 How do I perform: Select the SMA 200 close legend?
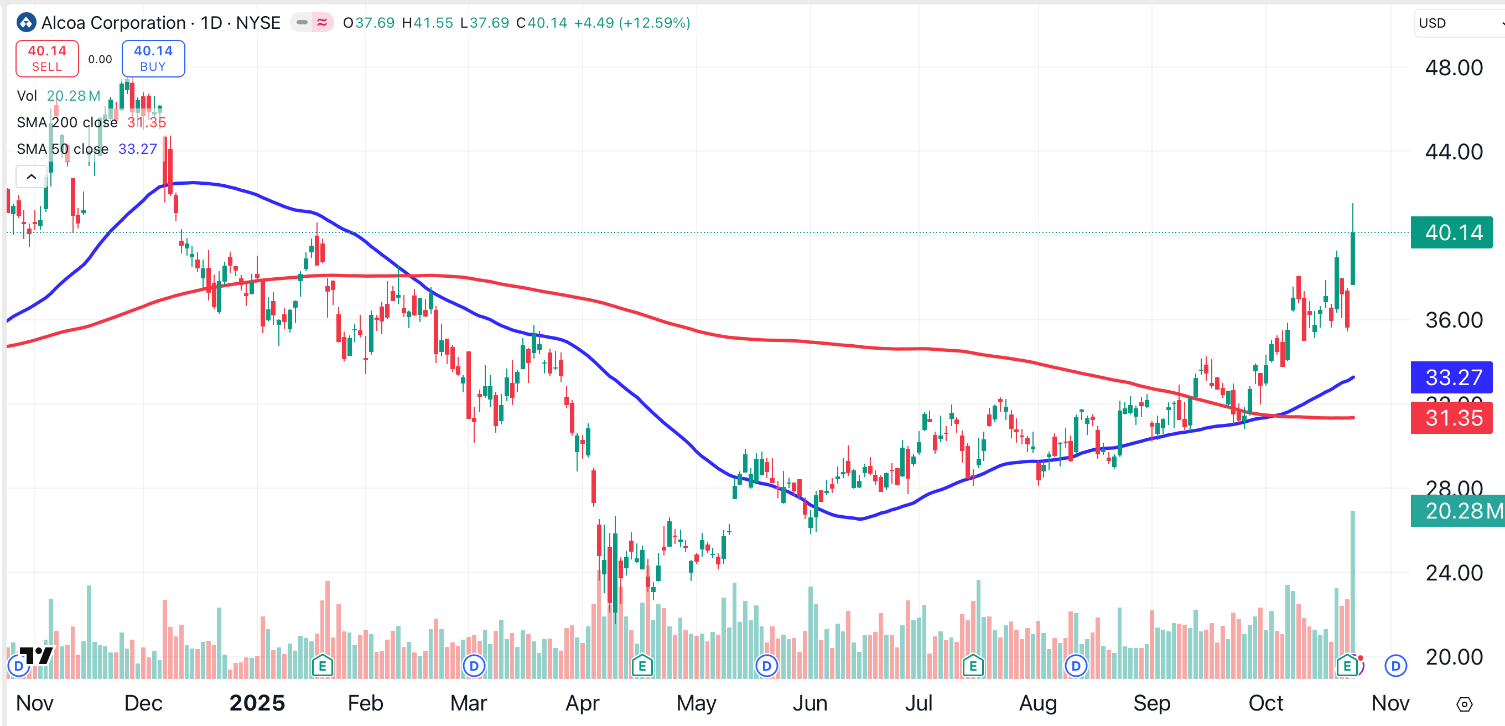click(x=66, y=123)
